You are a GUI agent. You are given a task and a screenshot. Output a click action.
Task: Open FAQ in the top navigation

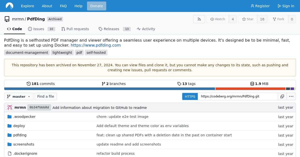[63, 6]
